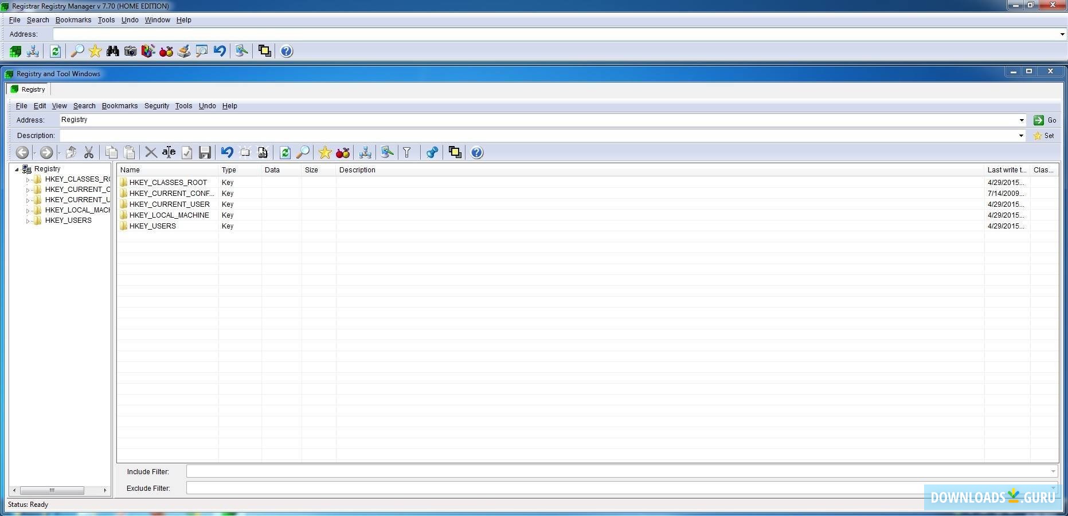Click the Forward arrow in the Registry toolbar

click(x=46, y=152)
